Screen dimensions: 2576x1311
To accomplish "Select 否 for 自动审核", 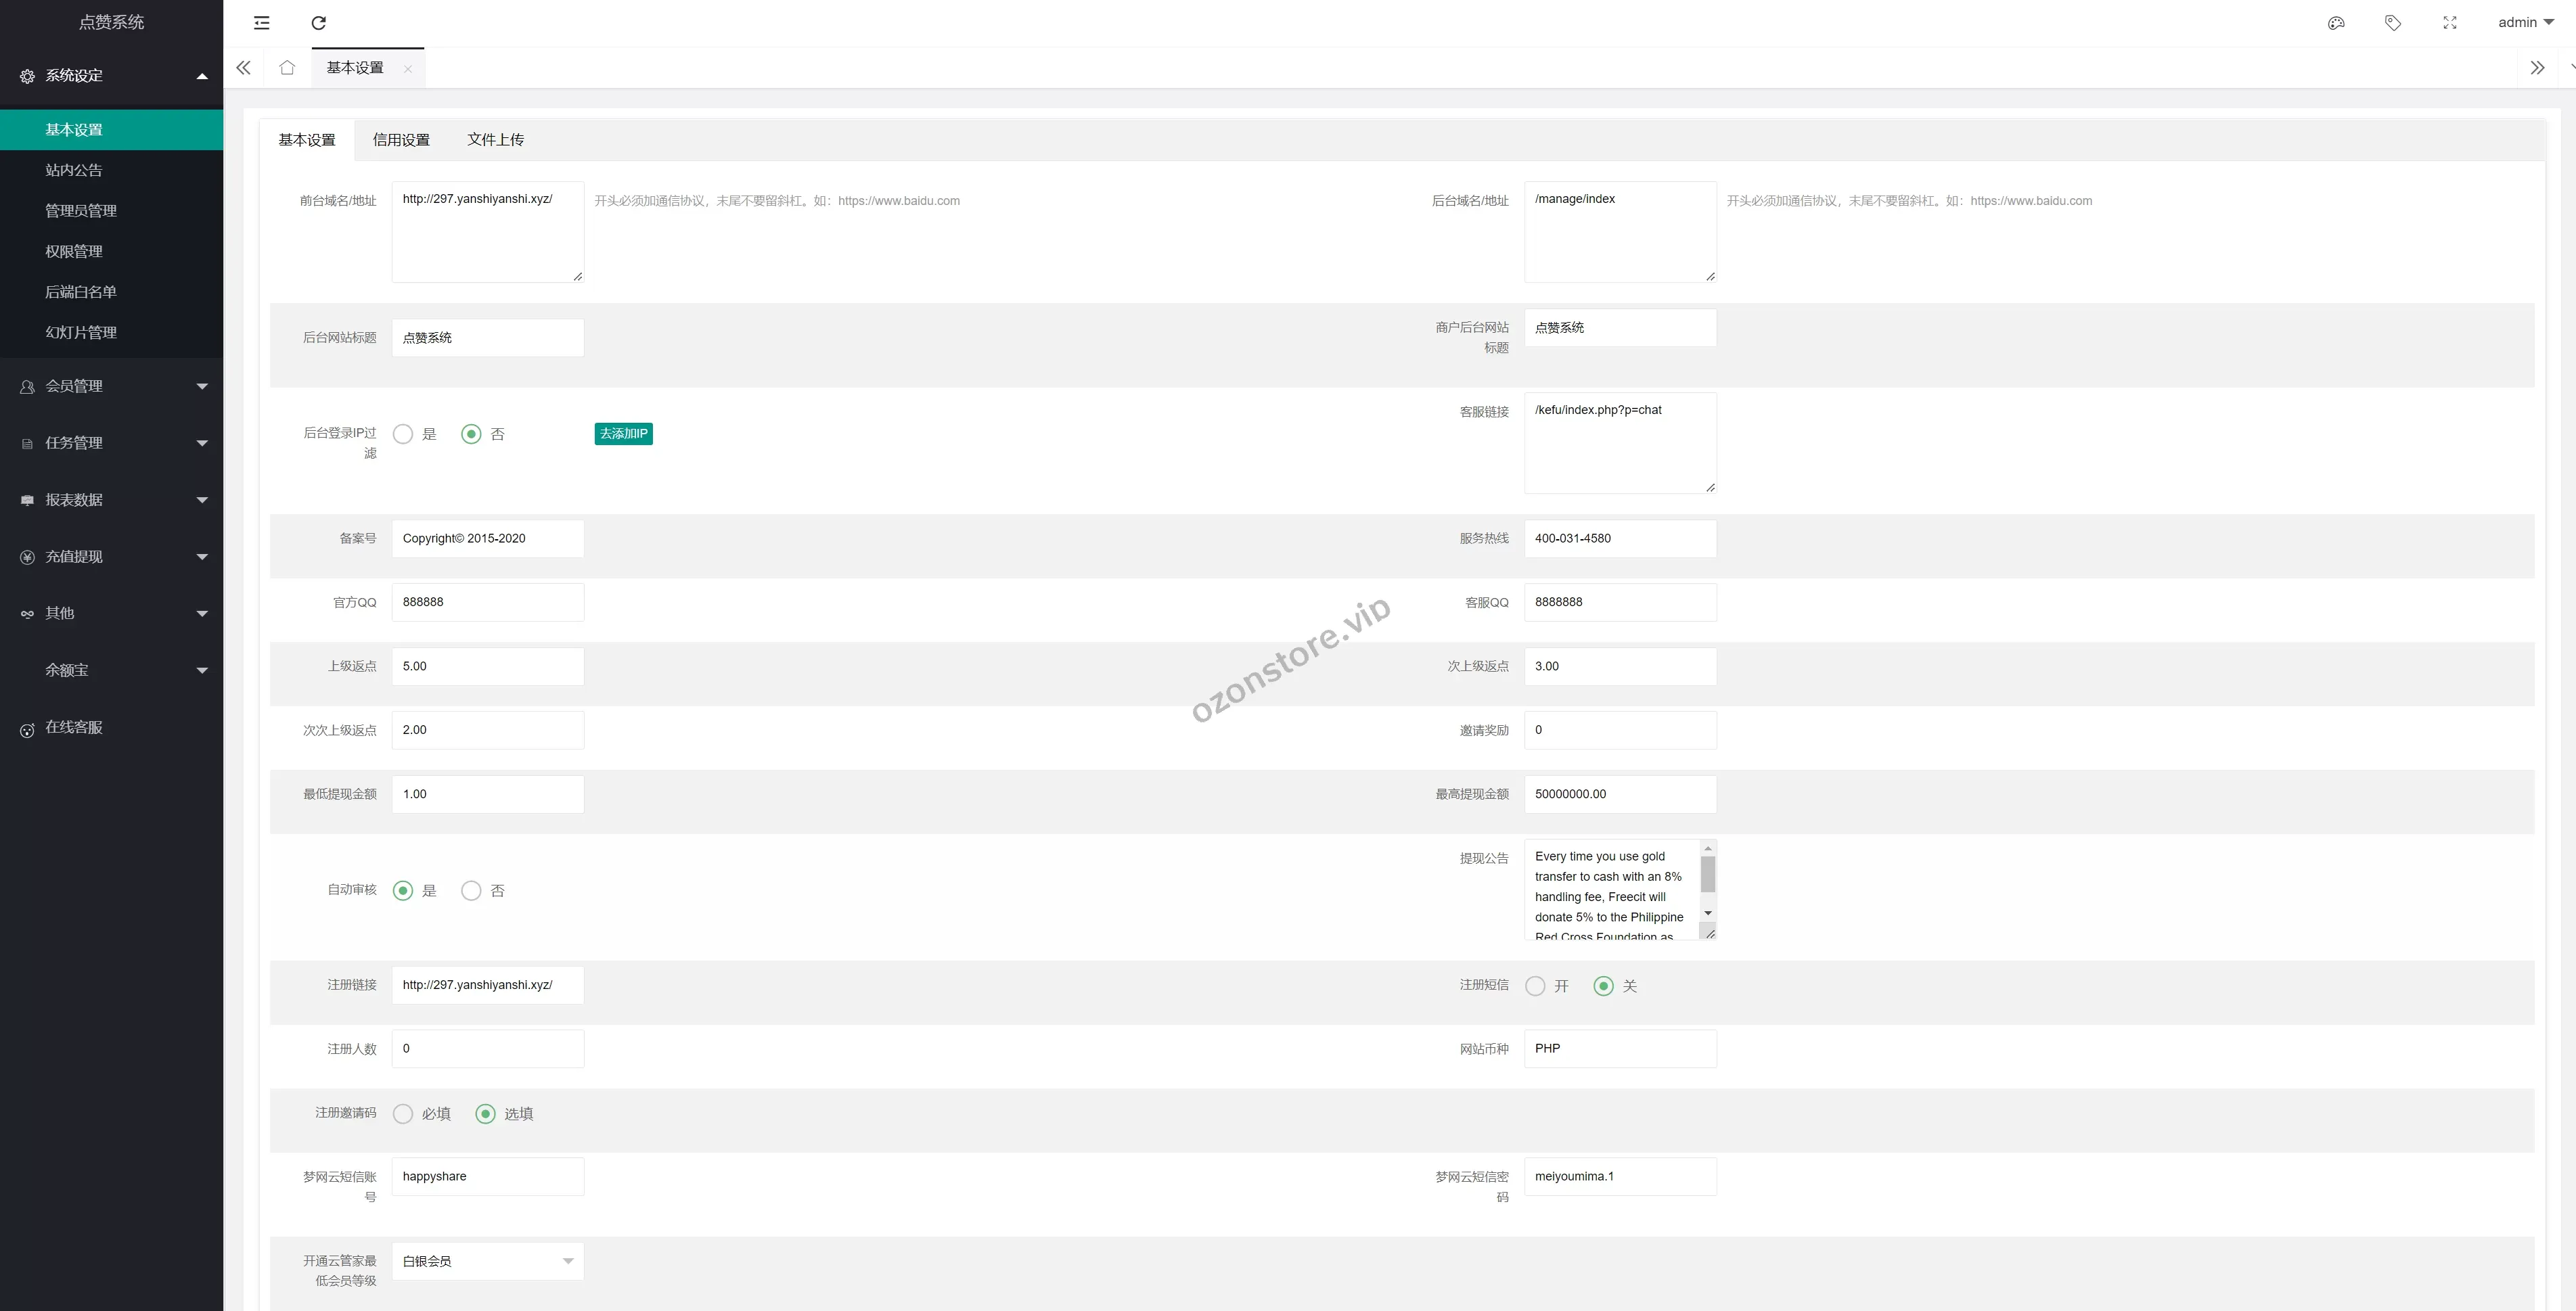I will pyautogui.click(x=471, y=891).
